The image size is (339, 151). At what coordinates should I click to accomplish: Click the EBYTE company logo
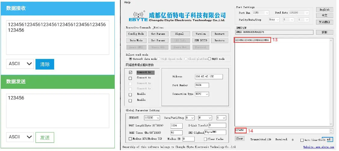click(x=177, y=16)
